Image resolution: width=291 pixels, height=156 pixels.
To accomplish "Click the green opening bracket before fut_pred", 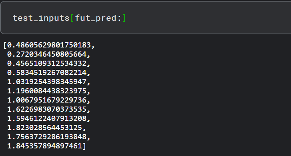I will [72, 18].
